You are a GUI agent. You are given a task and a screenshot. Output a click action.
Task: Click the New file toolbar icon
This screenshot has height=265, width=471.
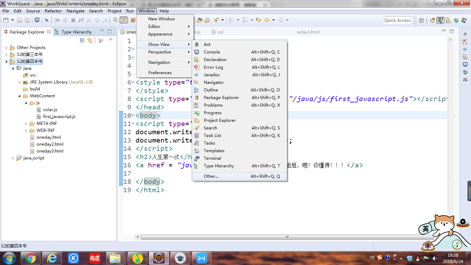6,20
